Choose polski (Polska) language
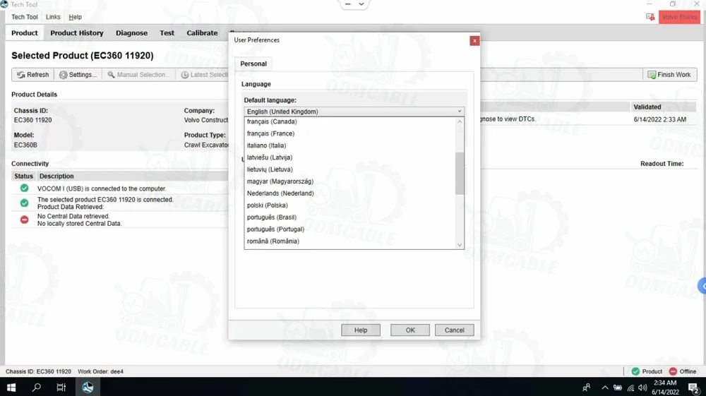 pos(350,205)
